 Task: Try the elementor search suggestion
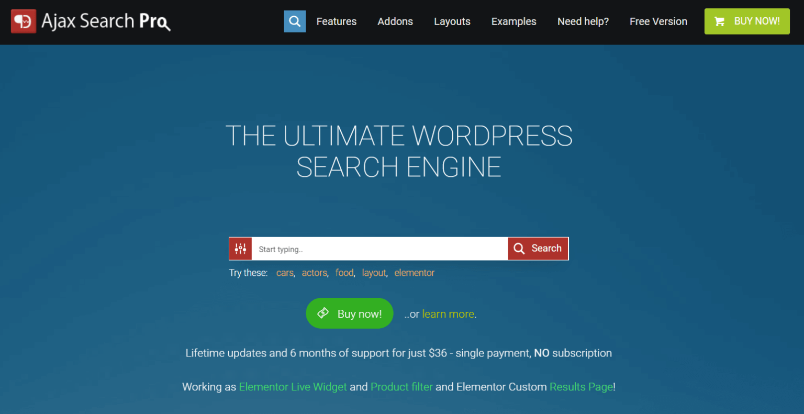(x=415, y=273)
